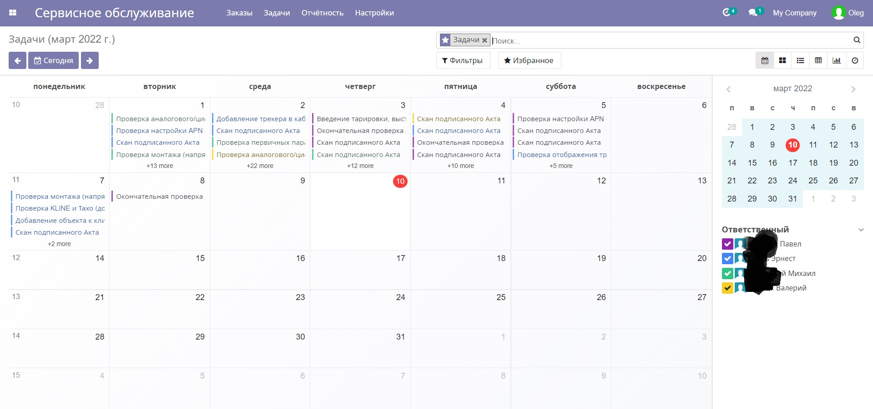Show '+22 more' tasks on Wednesday March 2
This screenshot has width=873, height=409.
[260, 166]
